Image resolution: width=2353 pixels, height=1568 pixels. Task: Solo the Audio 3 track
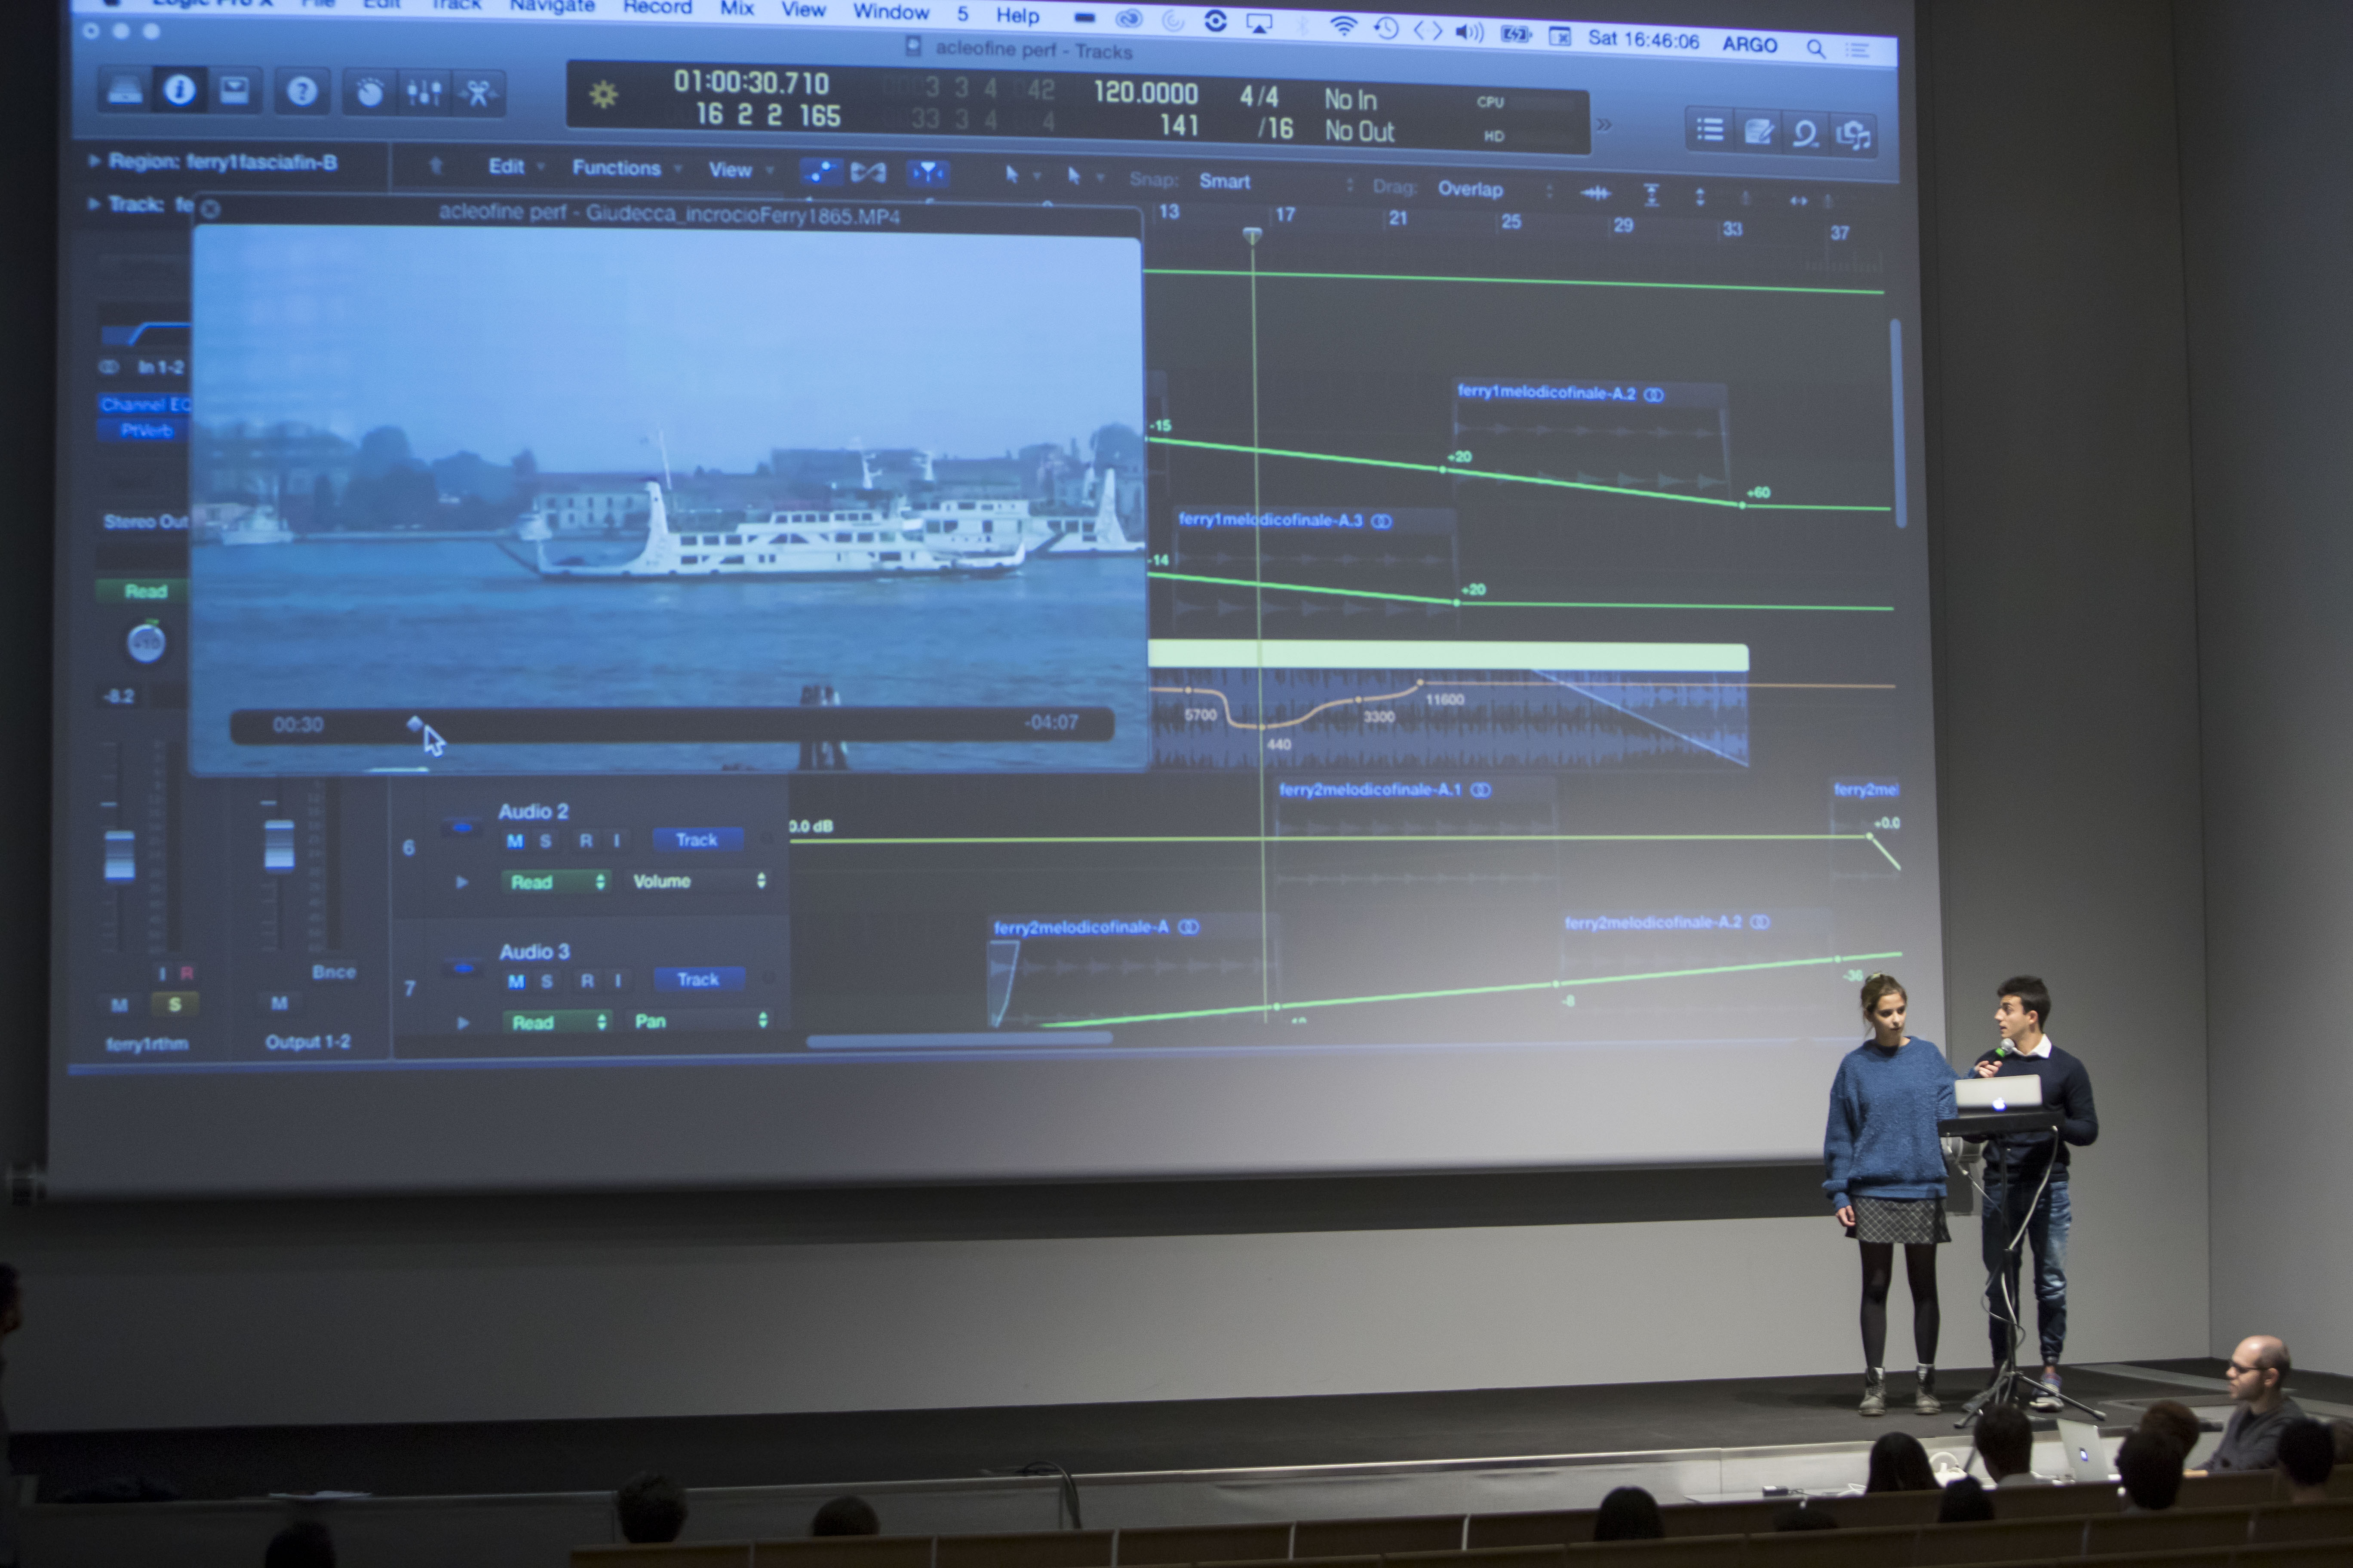click(546, 981)
